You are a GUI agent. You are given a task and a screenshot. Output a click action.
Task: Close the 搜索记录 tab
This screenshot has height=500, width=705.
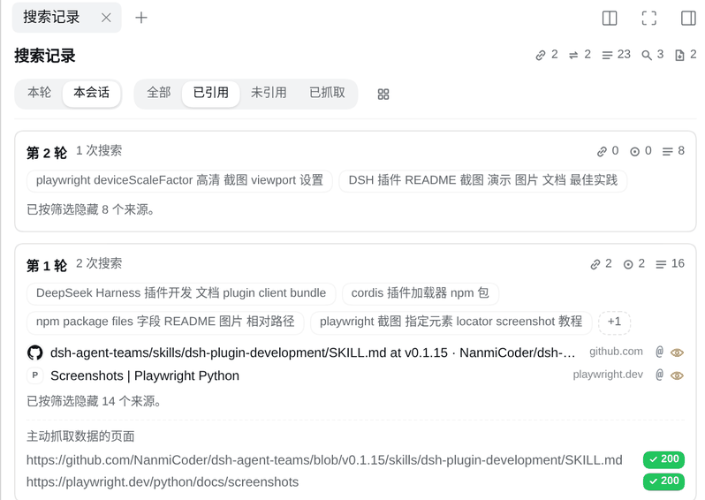[x=106, y=18]
